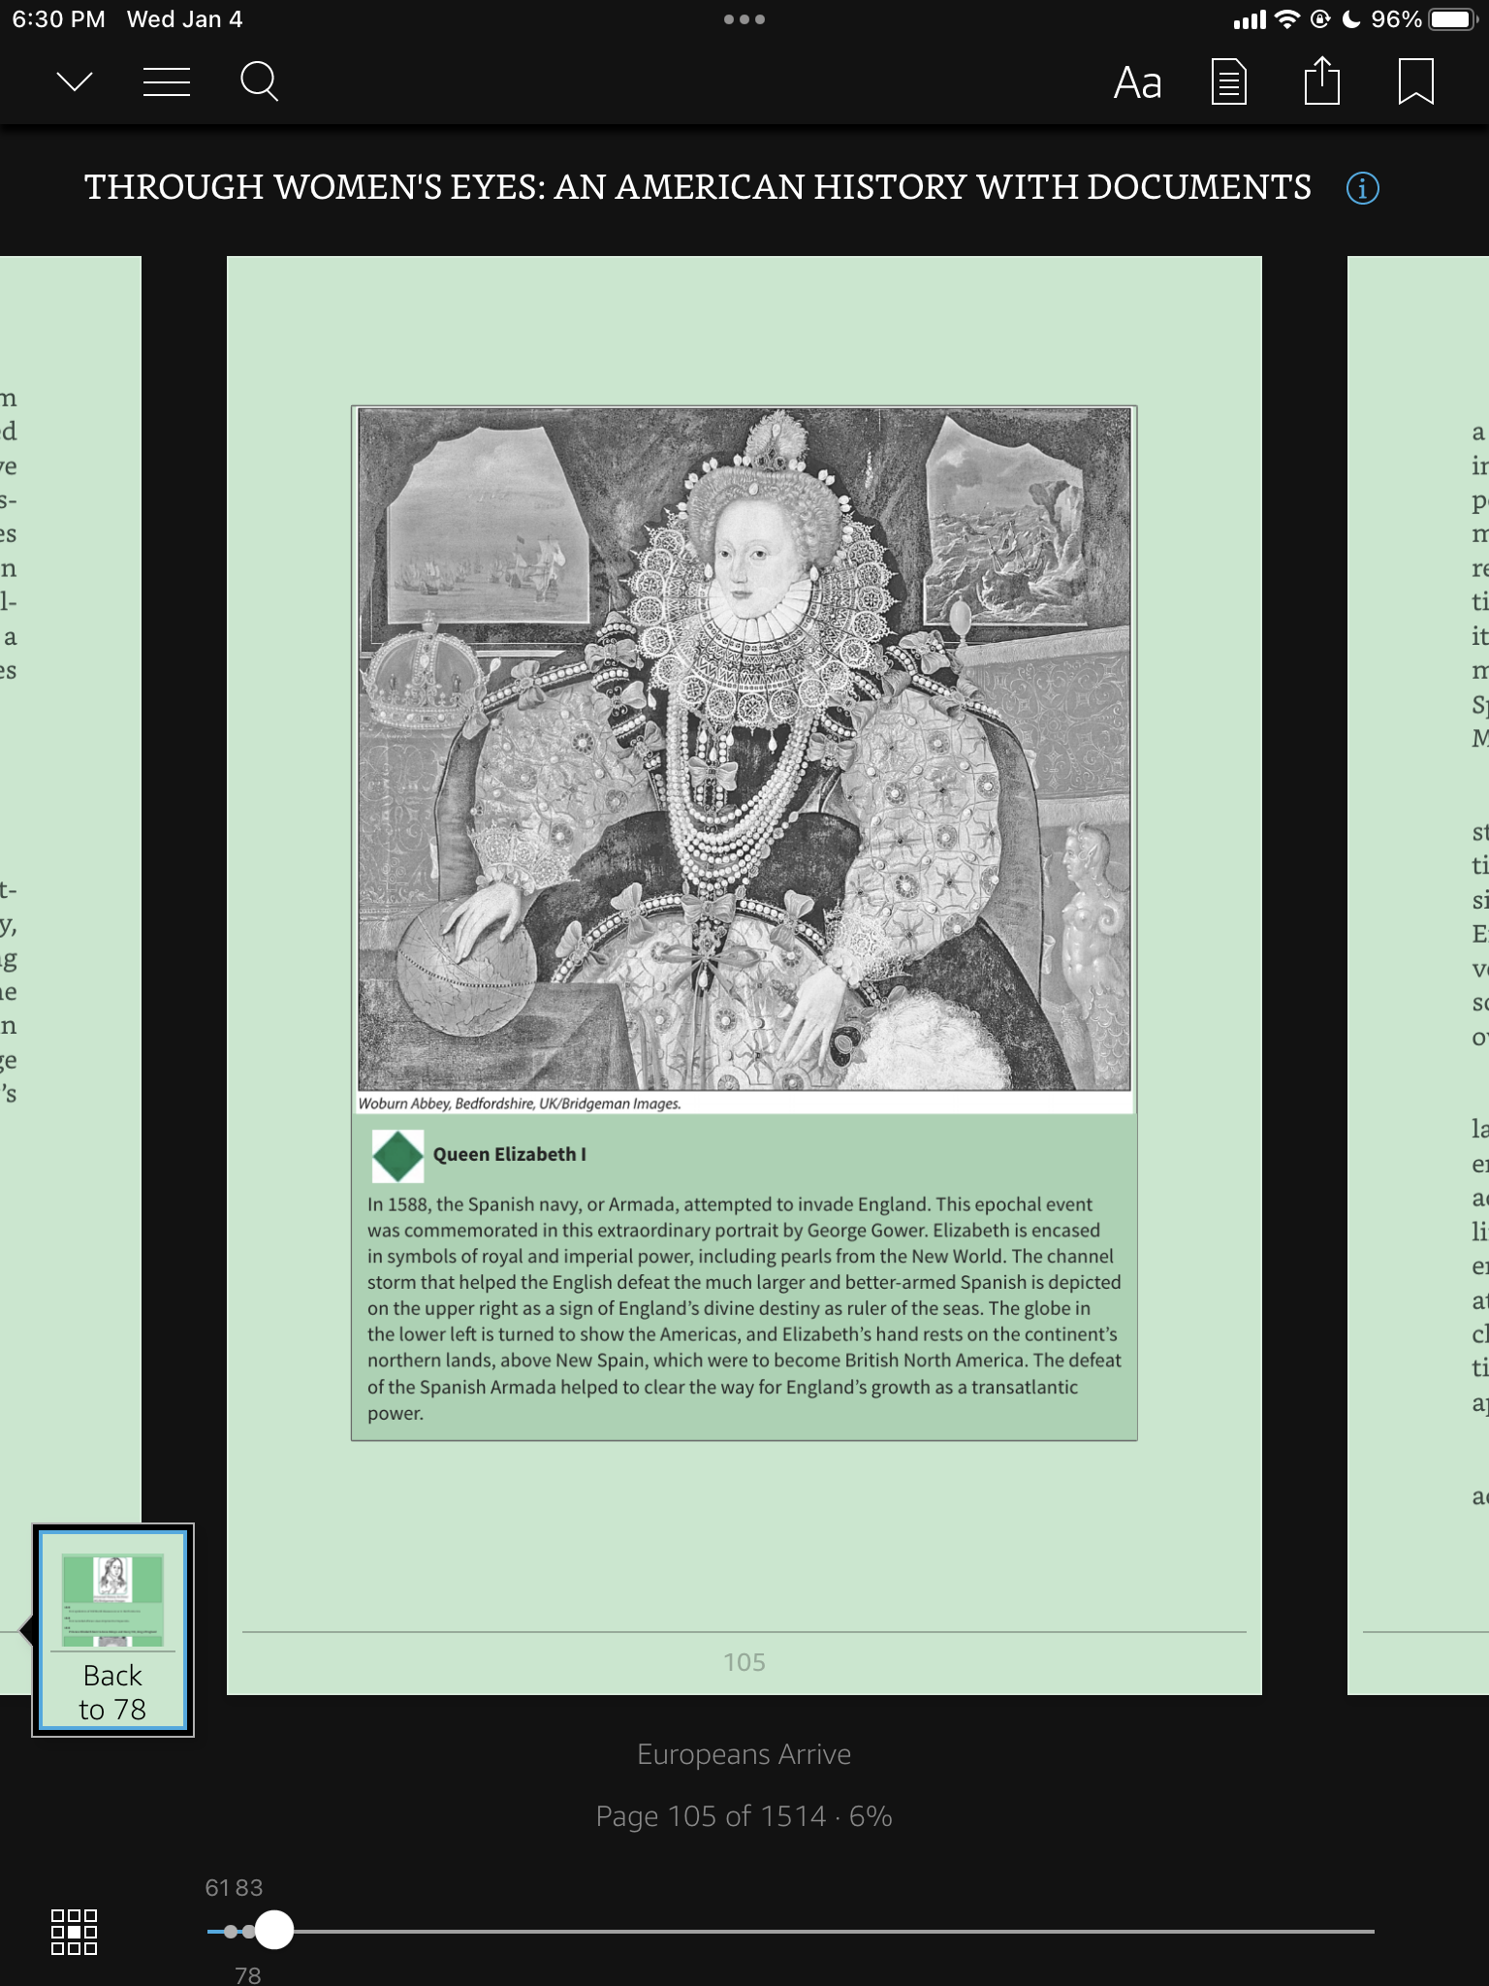Tap the 'Europeans Arrive' chapter label

(744, 1754)
